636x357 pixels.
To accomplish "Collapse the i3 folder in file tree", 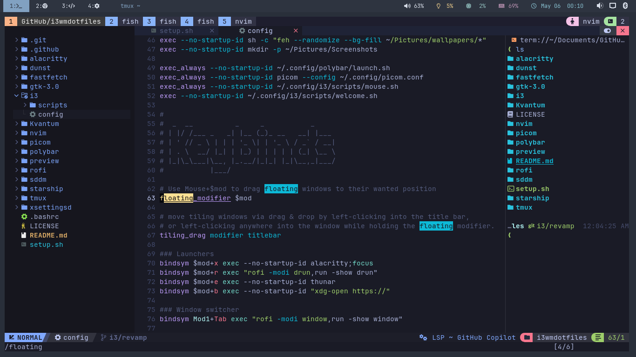I will 17,96.
